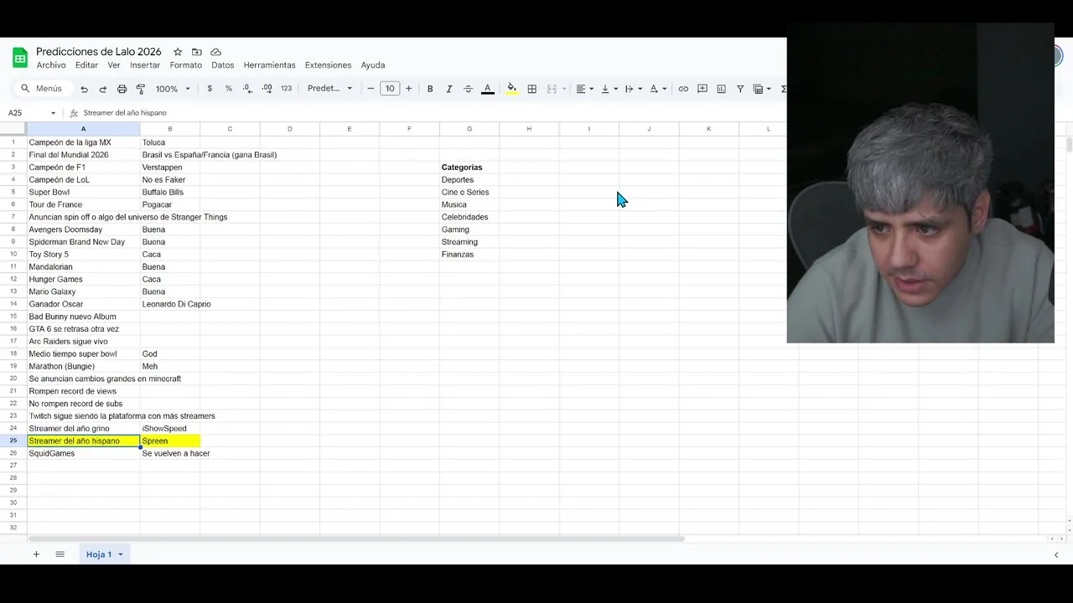Show the all sheets list

(60, 554)
